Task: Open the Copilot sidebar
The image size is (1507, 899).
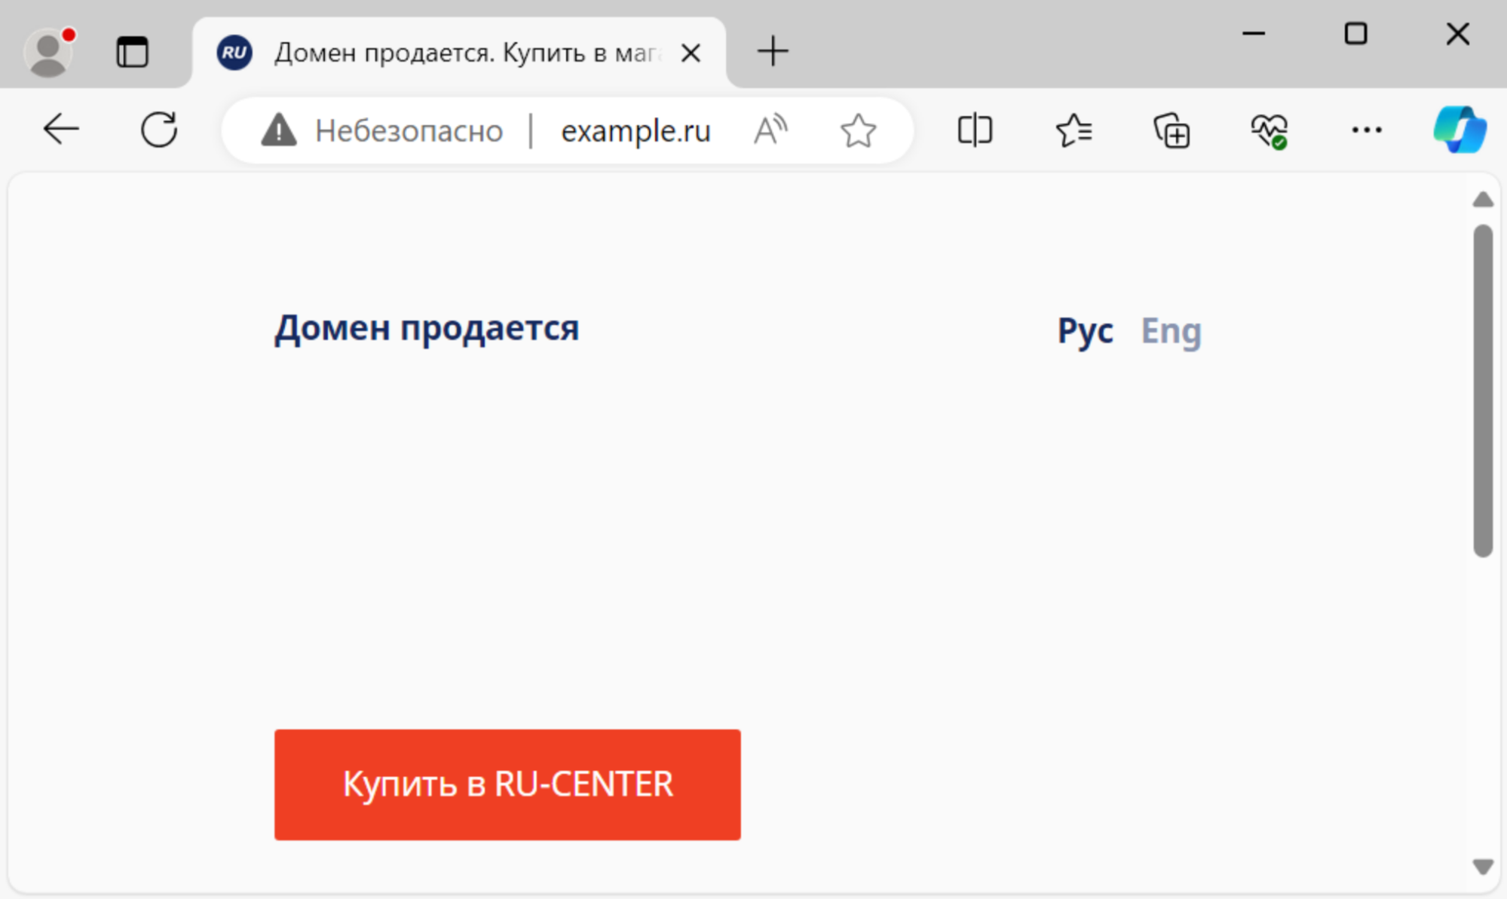Action: (x=1460, y=129)
